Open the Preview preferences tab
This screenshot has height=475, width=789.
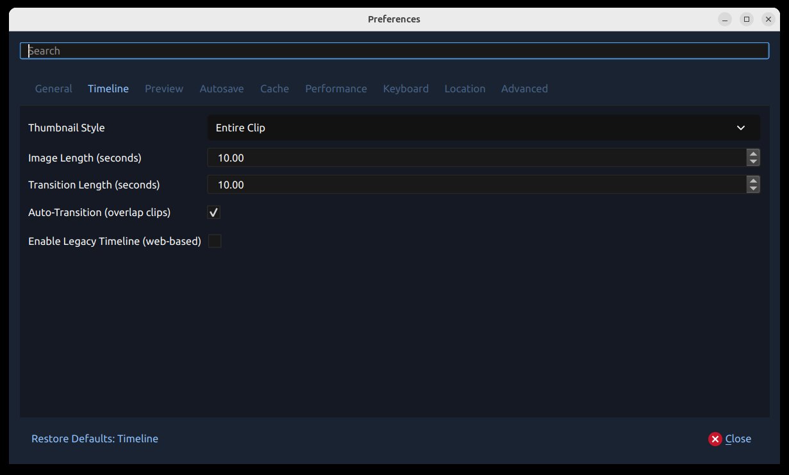pos(163,88)
